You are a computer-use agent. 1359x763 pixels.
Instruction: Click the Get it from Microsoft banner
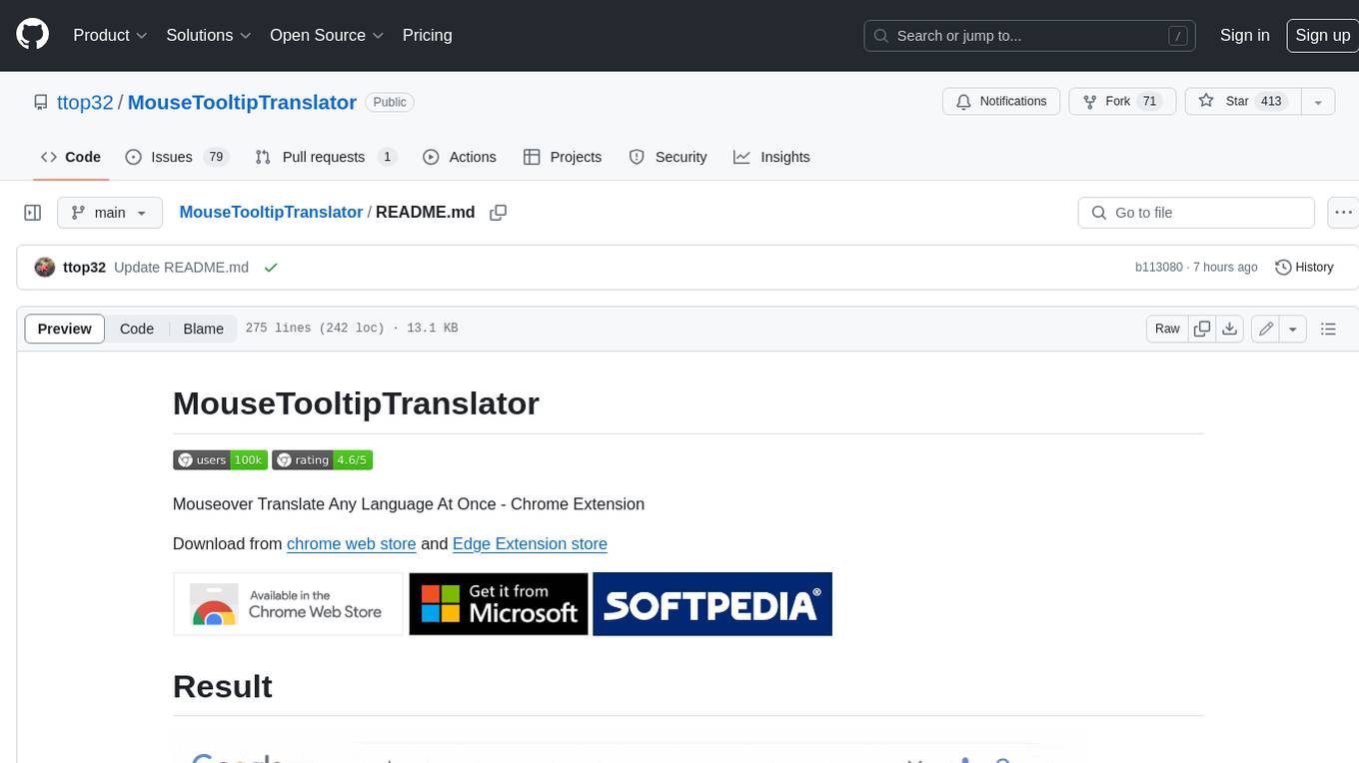[x=499, y=604]
